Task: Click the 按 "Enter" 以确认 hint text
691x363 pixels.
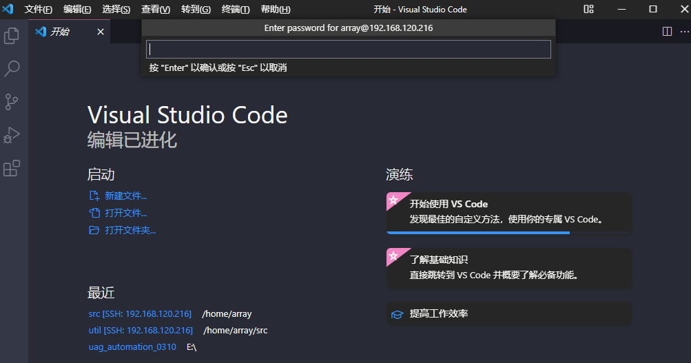Action: [x=218, y=68]
